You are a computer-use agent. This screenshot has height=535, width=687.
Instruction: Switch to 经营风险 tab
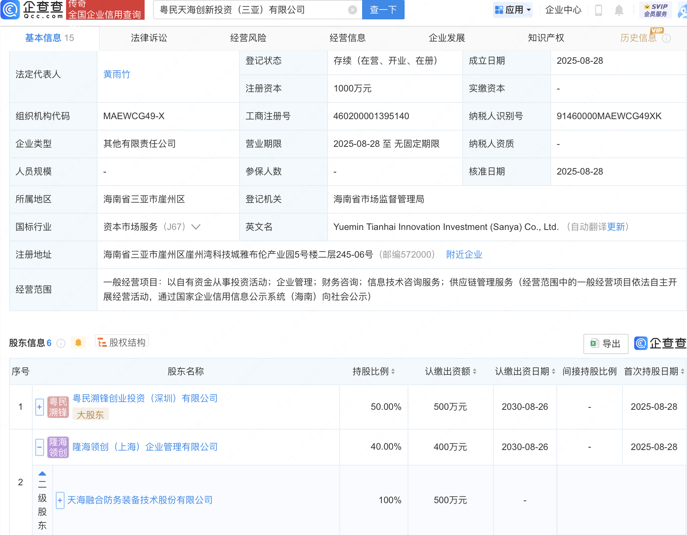click(x=248, y=38)
